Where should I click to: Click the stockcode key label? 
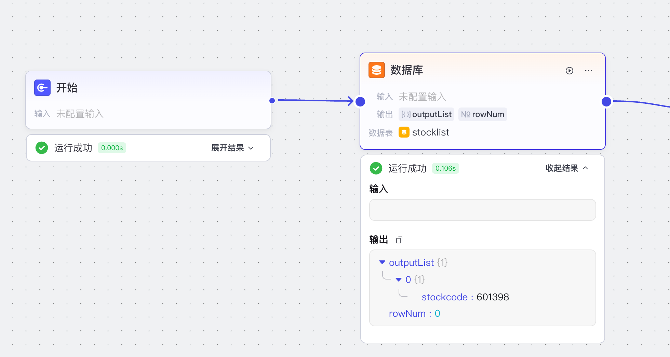click(x=444, y=297)
